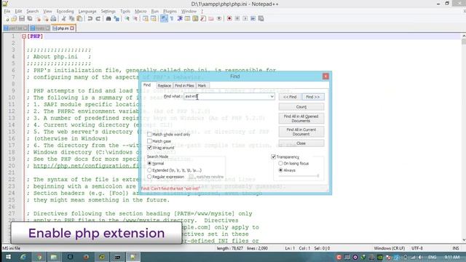Click the volume speaker icon in system tray

click(x=420, y=257)
